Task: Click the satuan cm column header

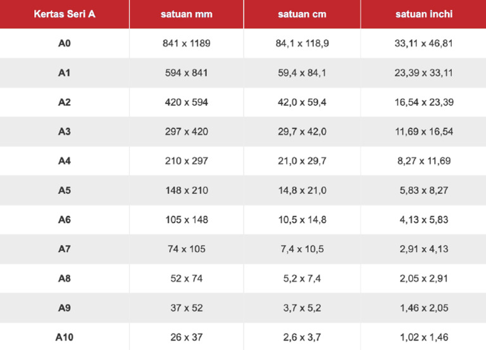Action: (x=302, y=14)
